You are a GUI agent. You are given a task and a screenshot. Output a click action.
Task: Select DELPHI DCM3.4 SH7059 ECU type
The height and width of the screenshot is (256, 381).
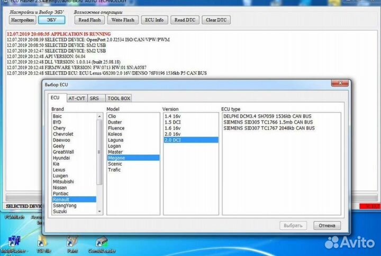coord(282,116)
